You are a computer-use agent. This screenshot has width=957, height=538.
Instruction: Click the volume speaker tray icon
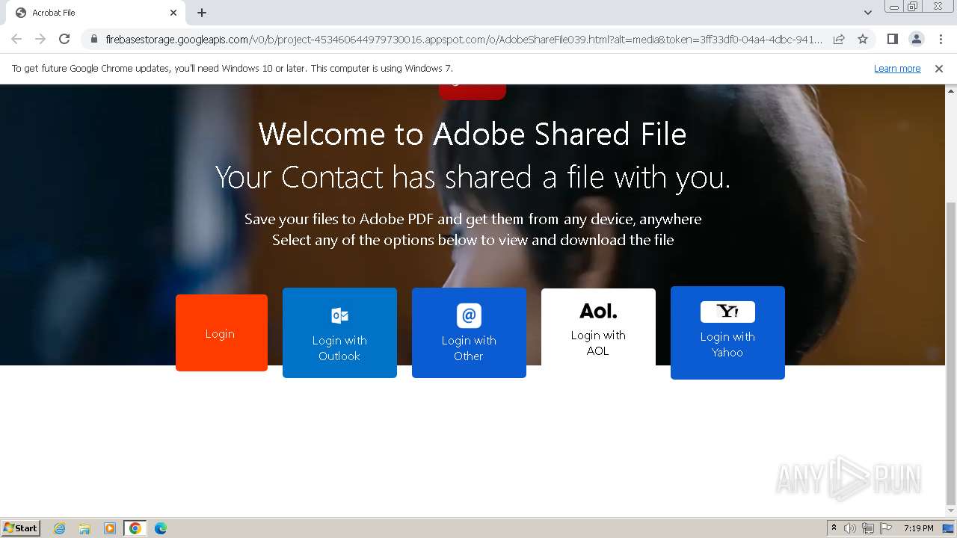coord(850,528)
